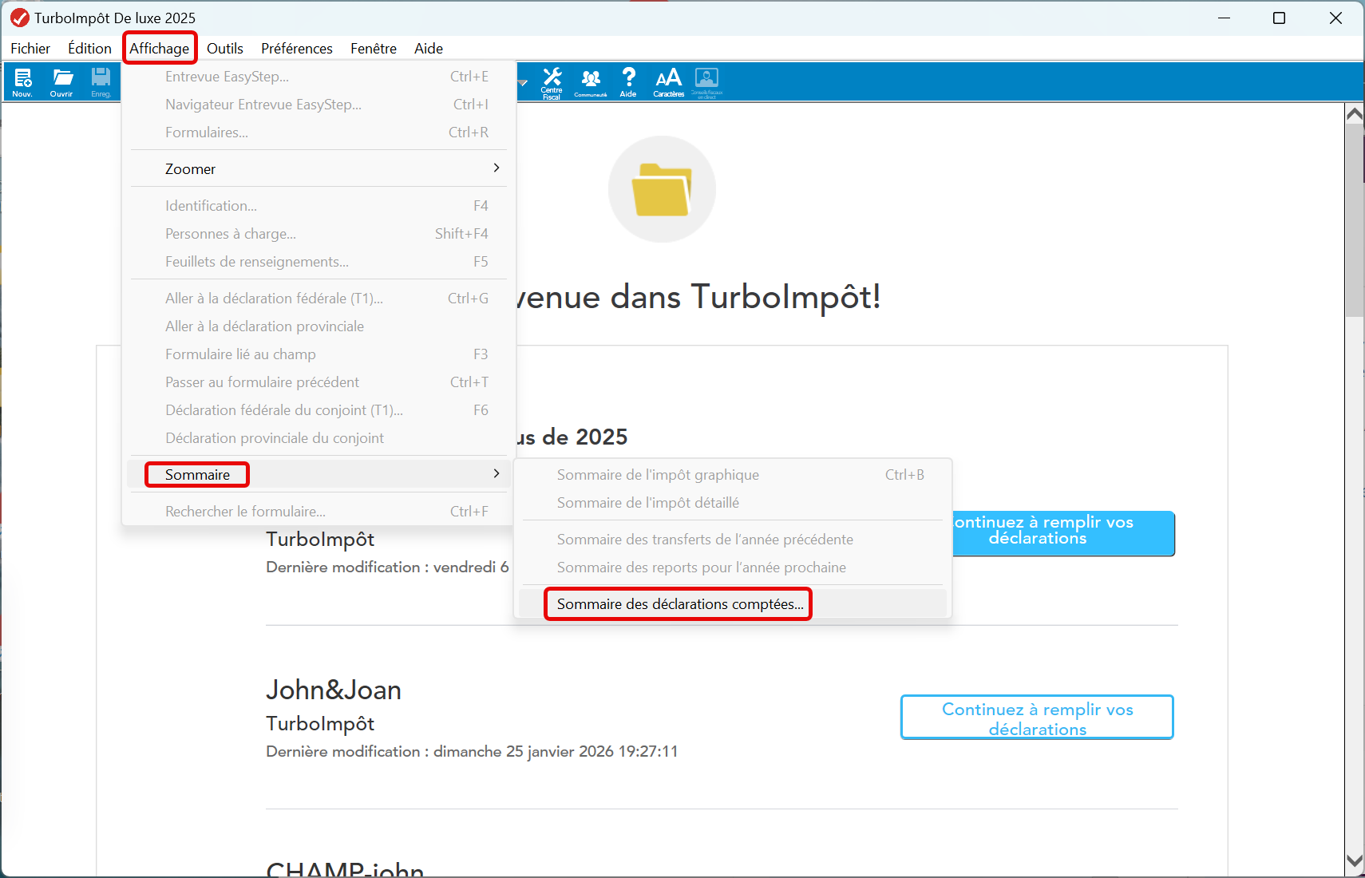Click John&Joan's Continuez à remplir vos déclarations button
This screenshot has width=1365, height=878.
1037,718
